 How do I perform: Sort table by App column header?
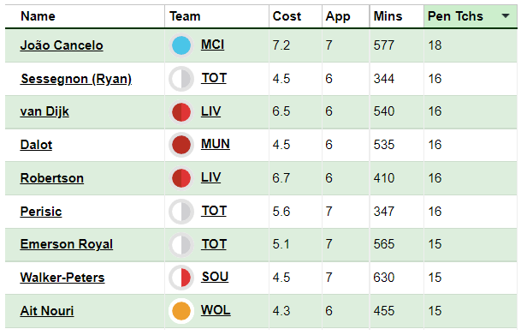click(338, 16)
